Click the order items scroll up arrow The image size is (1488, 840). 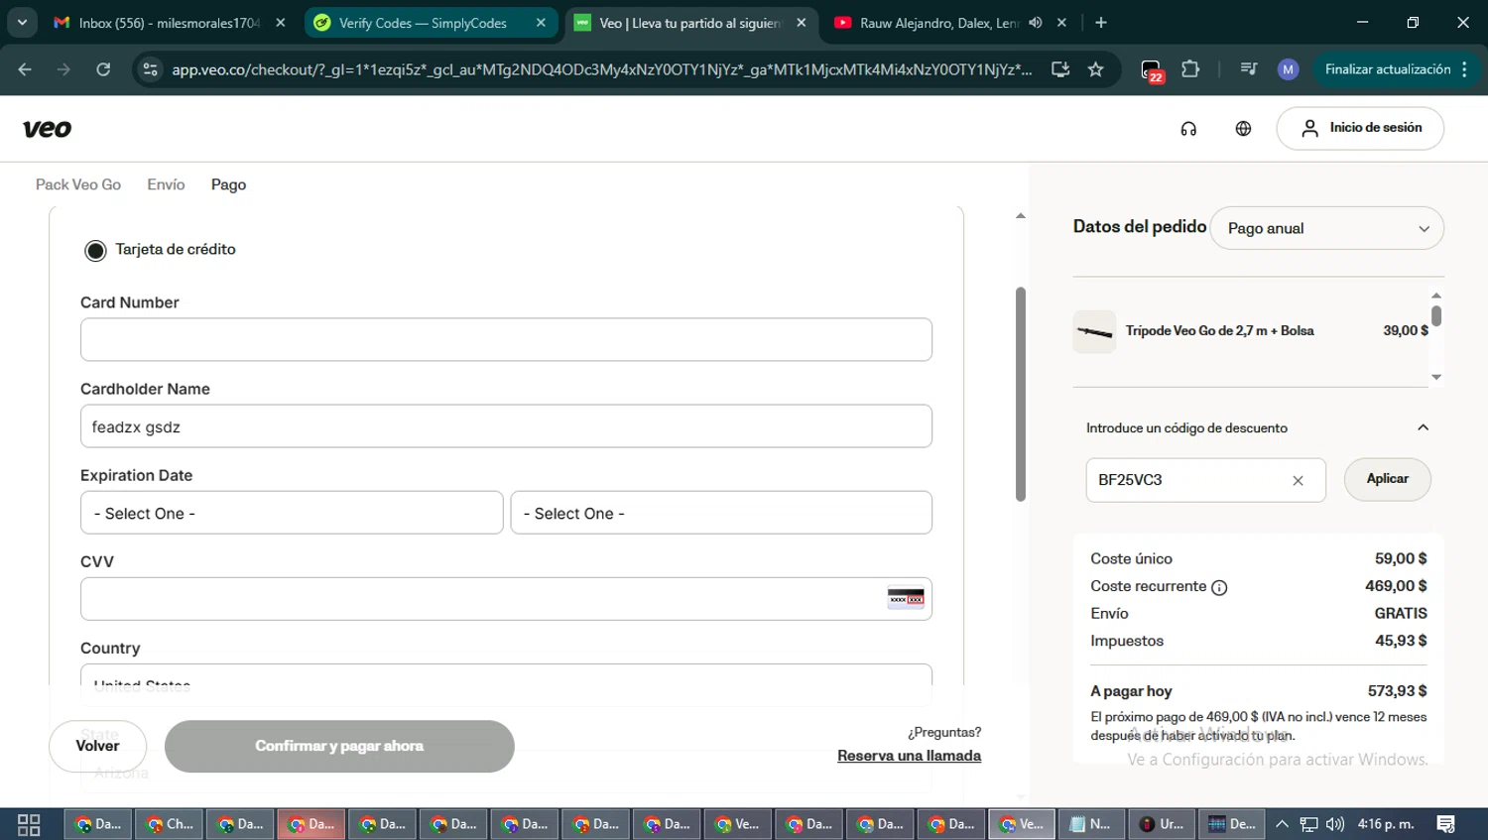pos(1435,296)
